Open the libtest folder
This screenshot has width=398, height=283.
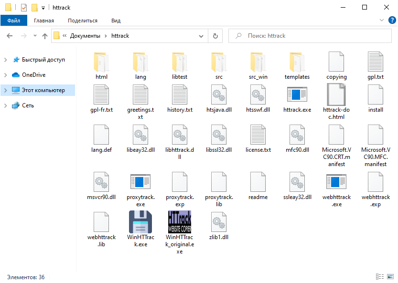click(180, 66)
